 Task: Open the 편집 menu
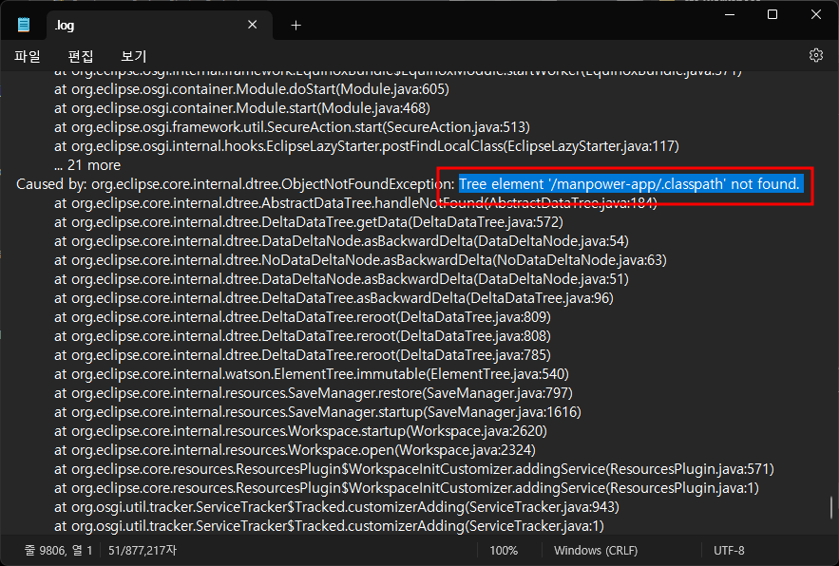pos(81,56)
